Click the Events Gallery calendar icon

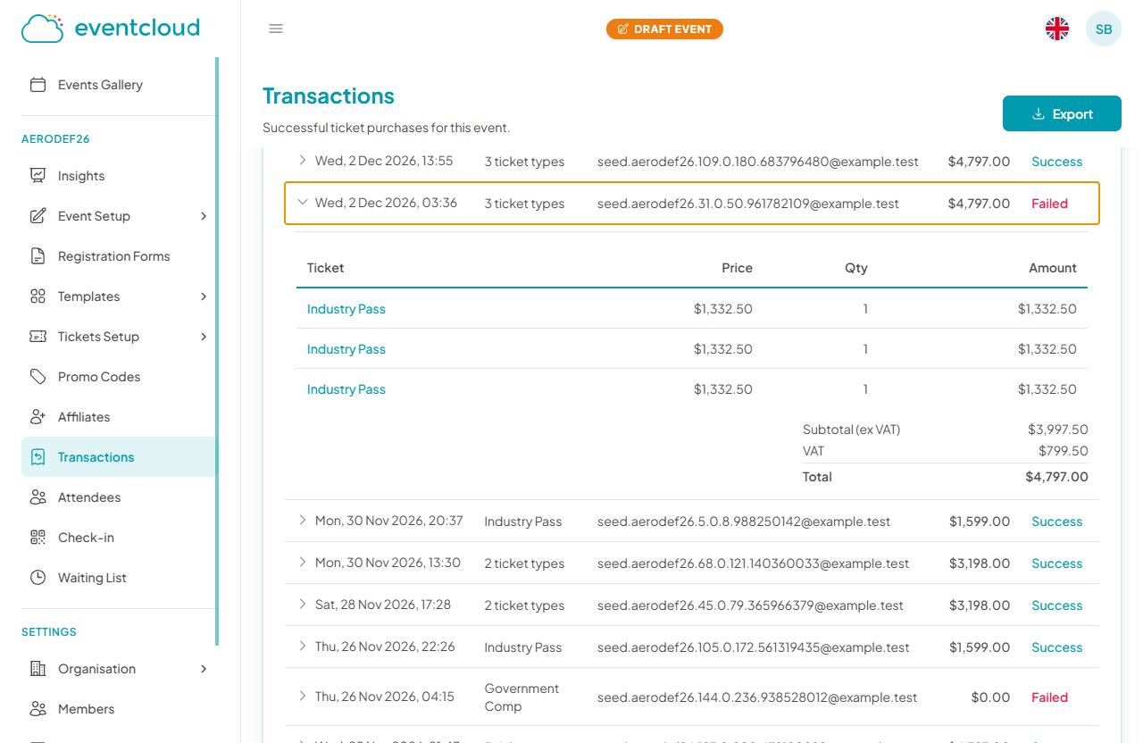pyautogui.click(x=38, y=85)
